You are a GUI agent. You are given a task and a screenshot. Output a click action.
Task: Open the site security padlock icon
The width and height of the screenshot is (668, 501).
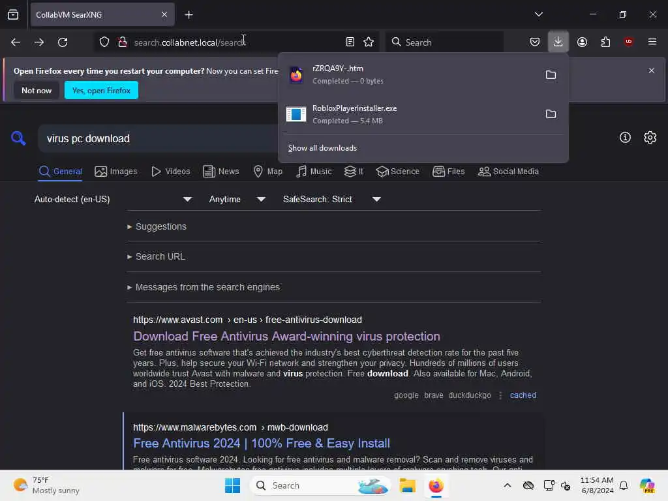(123, 42)
